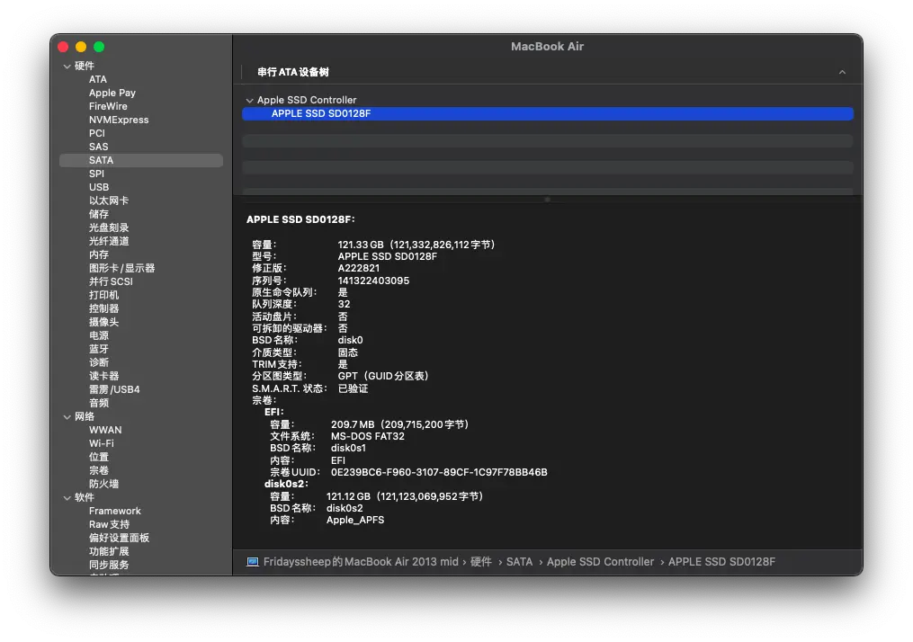This screenshot has height=642, width=913.
Task: Select 雷雳/USB4 in sidebar
Action: (x=114, y=390)
